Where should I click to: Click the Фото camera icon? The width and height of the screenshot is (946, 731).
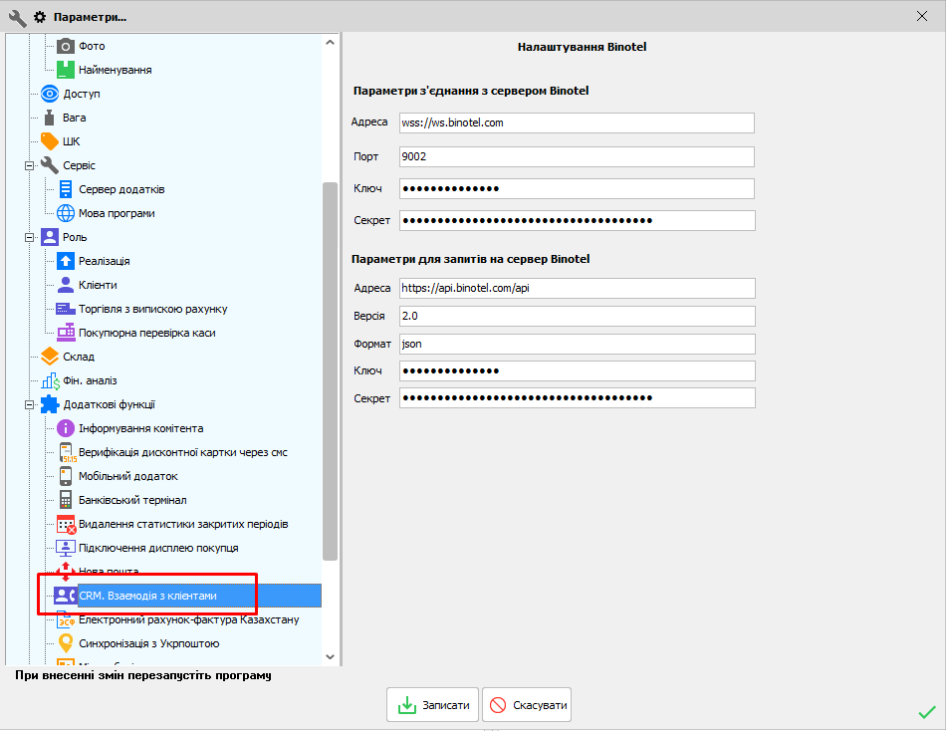pyautogui.click(x=66, y=46)
